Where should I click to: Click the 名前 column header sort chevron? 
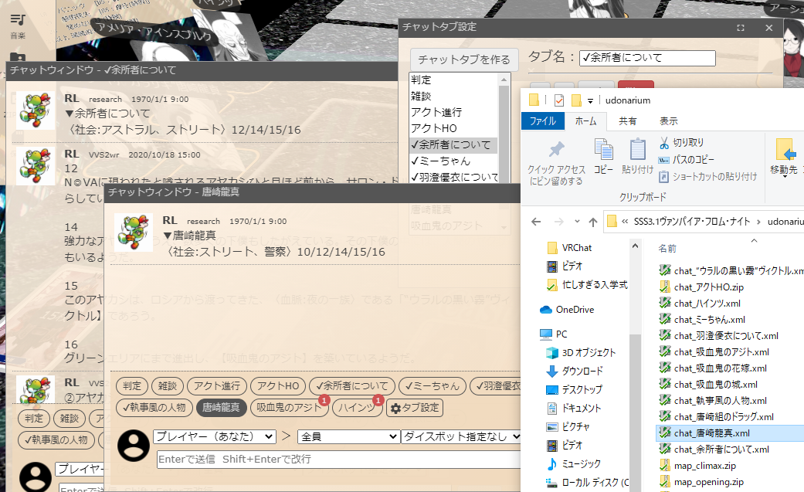point(754,240)
